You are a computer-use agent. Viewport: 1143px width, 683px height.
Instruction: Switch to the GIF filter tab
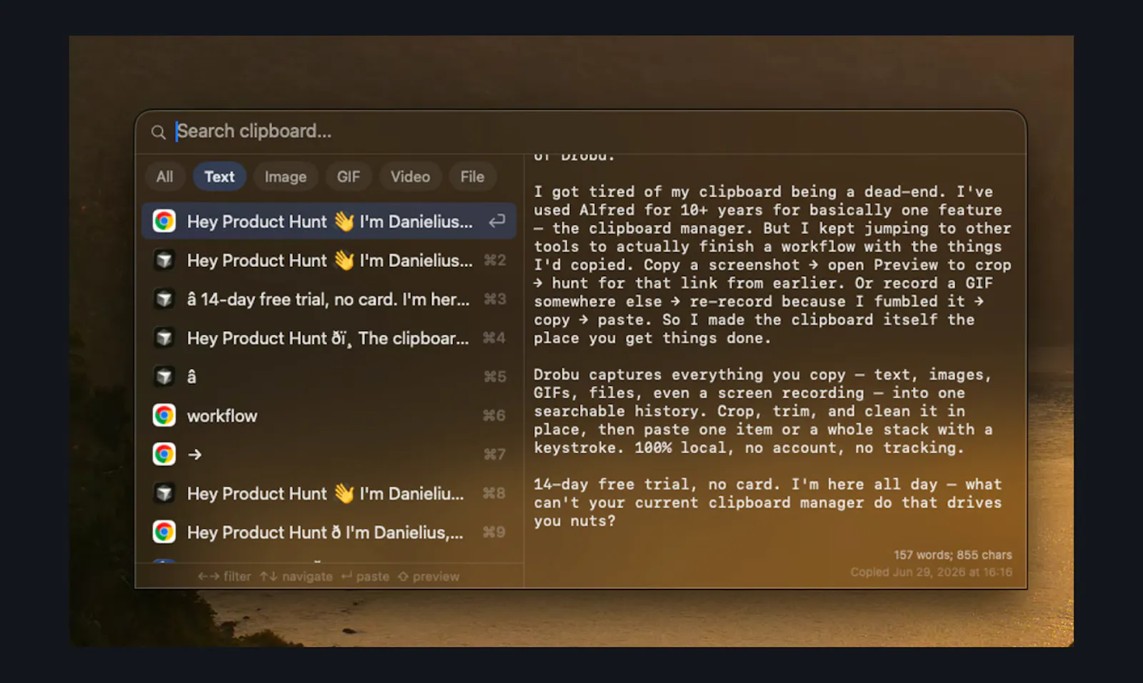point(349,177)
